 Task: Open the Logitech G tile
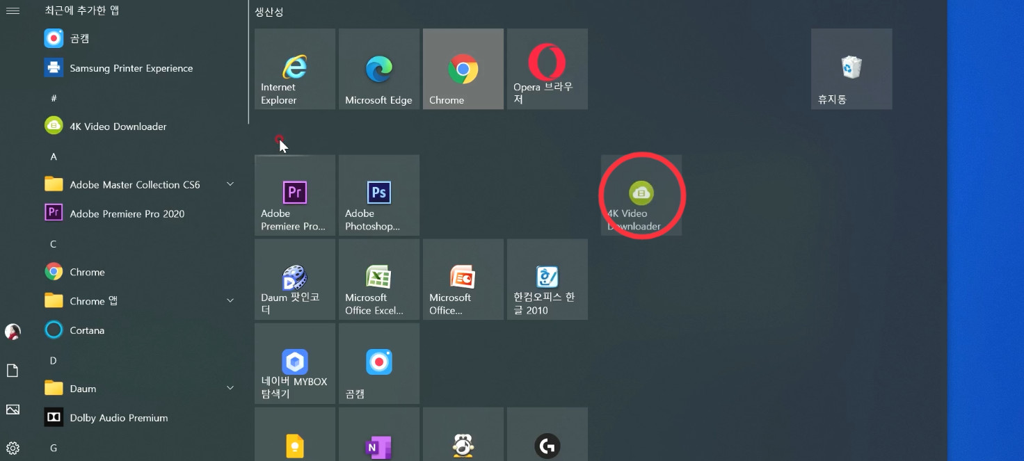point(547,435)
